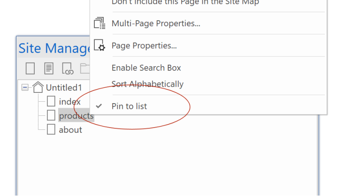Click the page icon next to index

[x=51, y=102]
